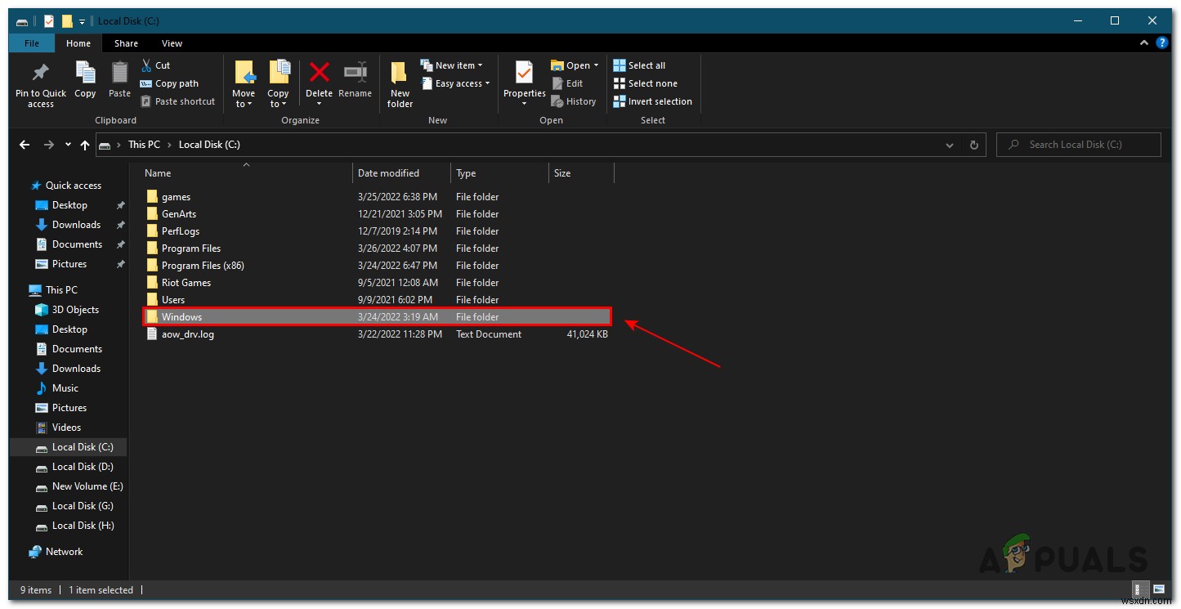Open the address bar history dropdown
The image size is (1181, 609).
949,145
